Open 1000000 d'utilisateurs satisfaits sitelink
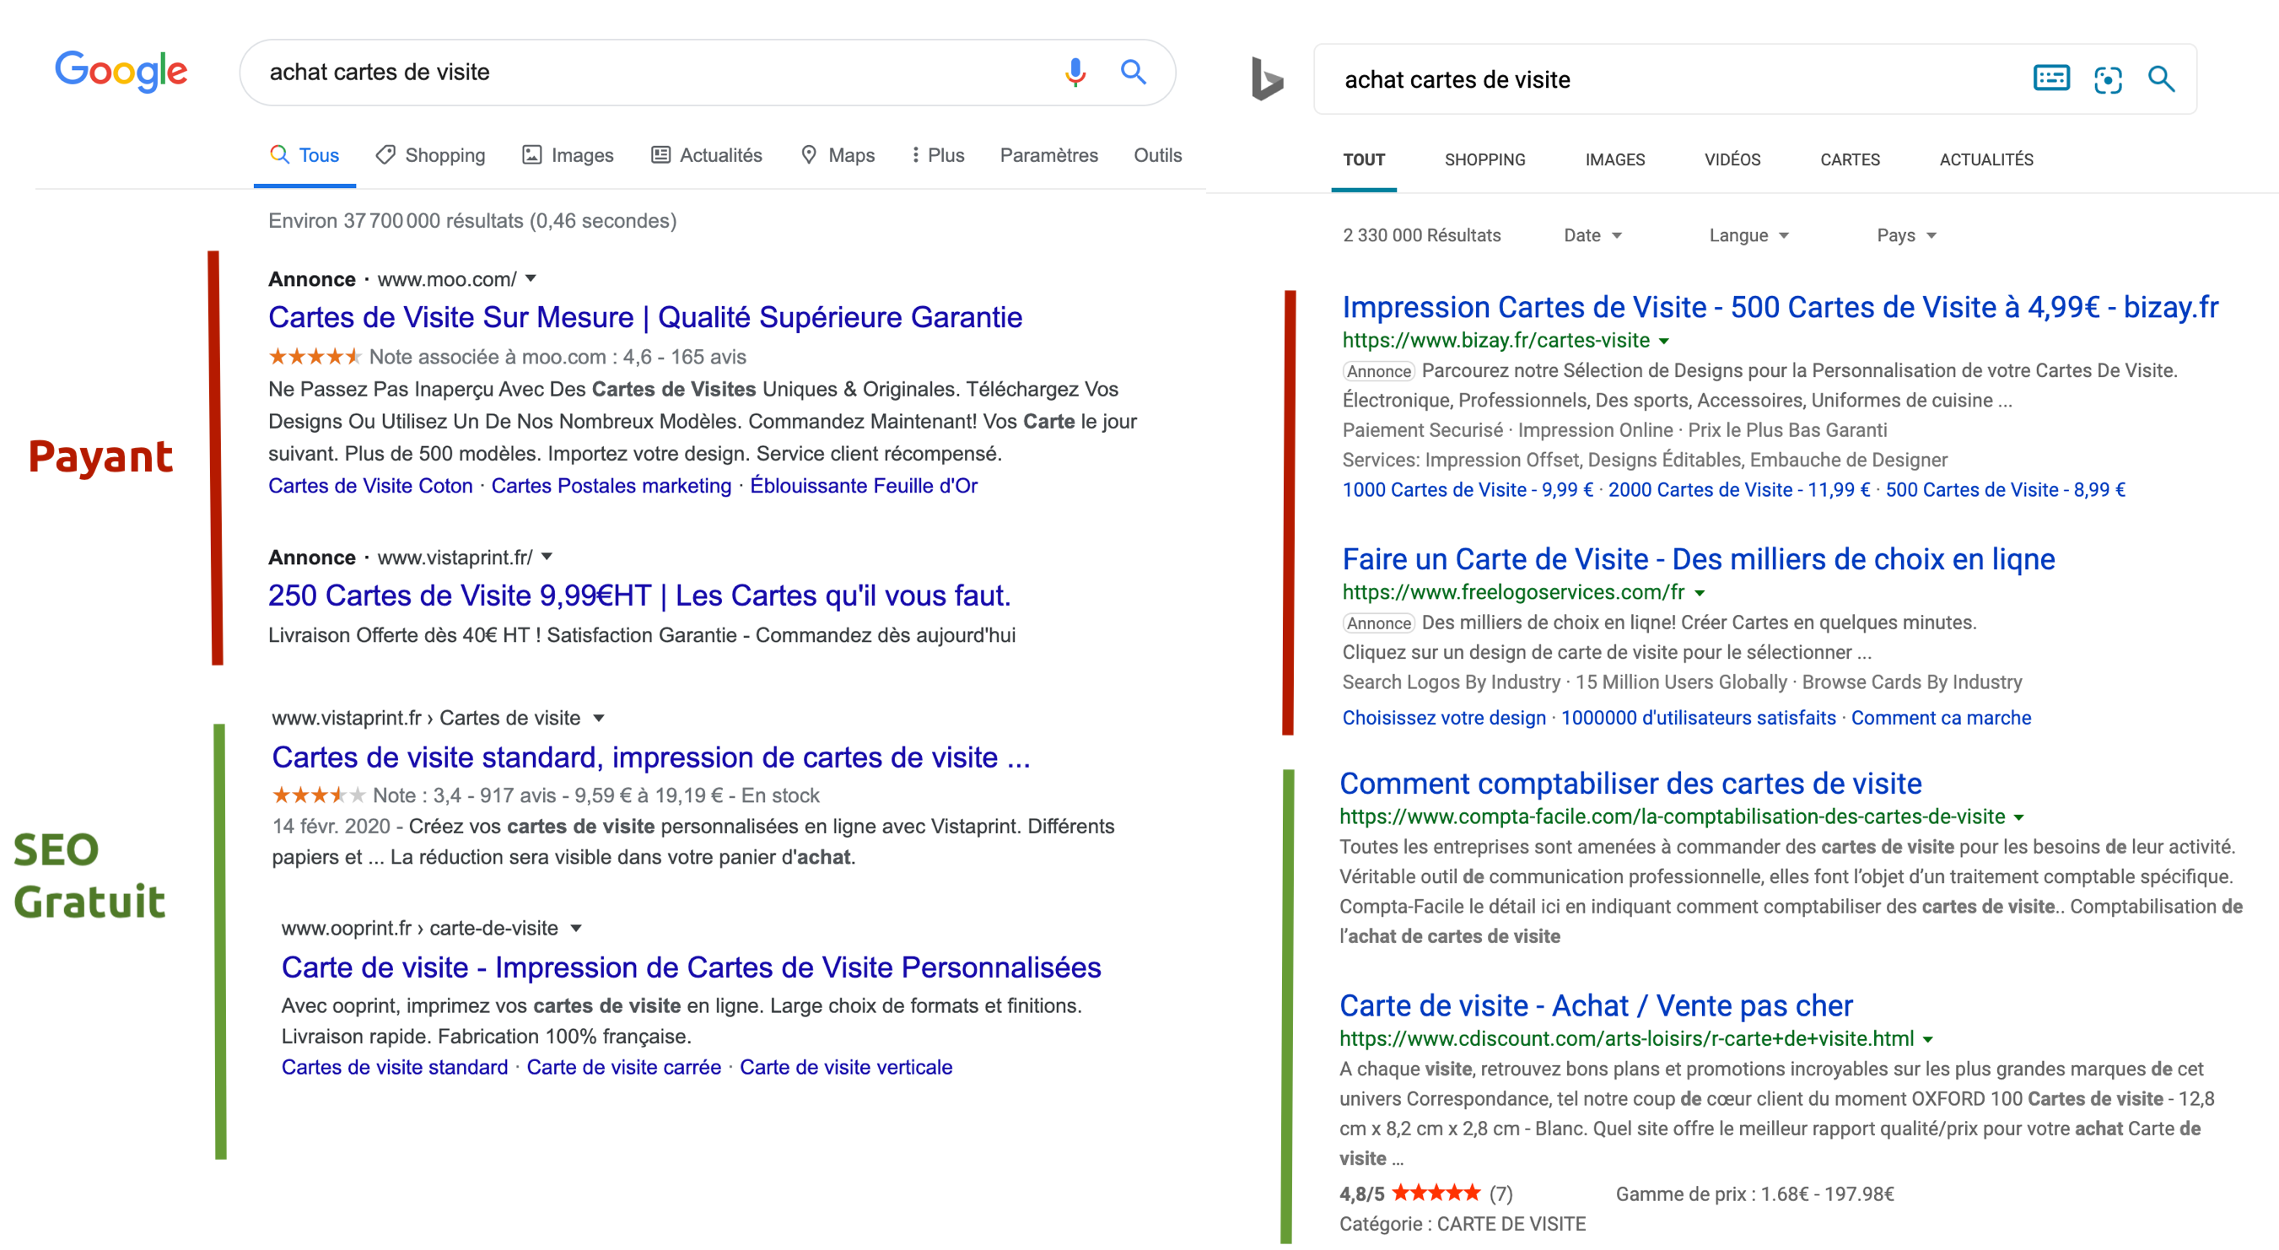This screenshot has height=1250, width=2279. [x=1698, y=718]
